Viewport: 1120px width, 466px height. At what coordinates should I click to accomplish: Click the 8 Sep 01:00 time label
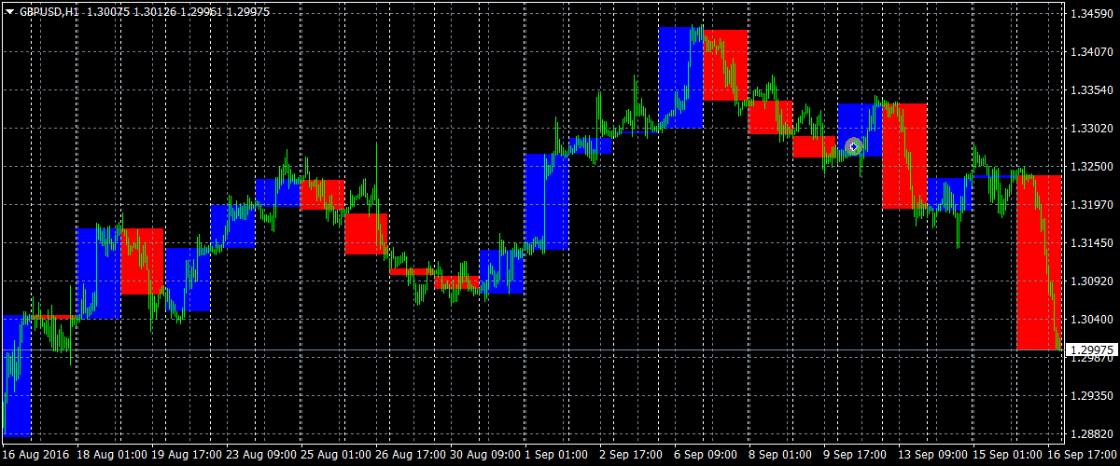pyautogui.click(x=780, y=455)
